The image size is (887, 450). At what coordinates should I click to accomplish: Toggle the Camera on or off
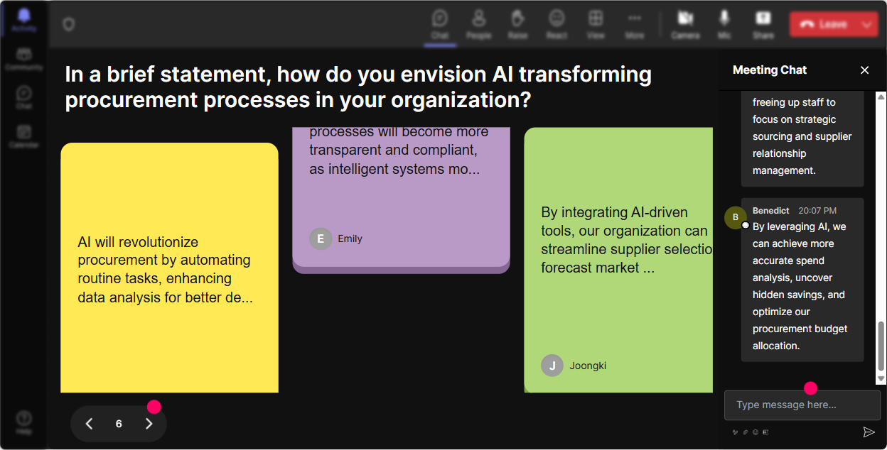click(x=685, y=24)
